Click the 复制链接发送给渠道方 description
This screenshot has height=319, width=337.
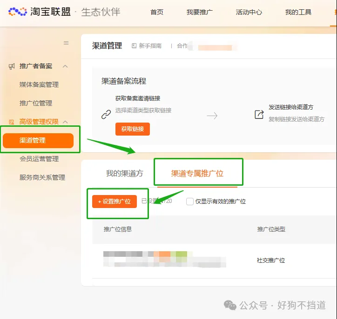click(297, 119)
